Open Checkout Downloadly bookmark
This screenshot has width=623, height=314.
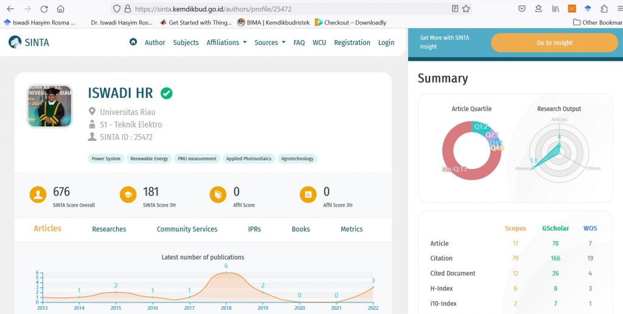pyautogui.click(x=350, y=22)
